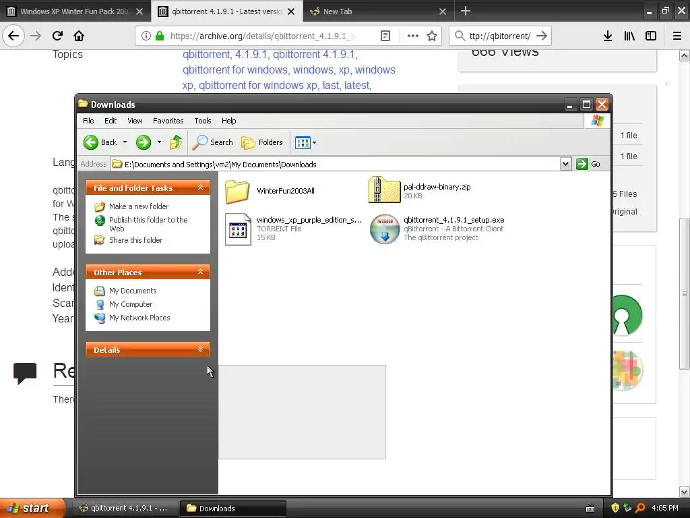Open Firefox hamburger menu
The width and height of the screenshot is (690, 518).
click(677, 36)
